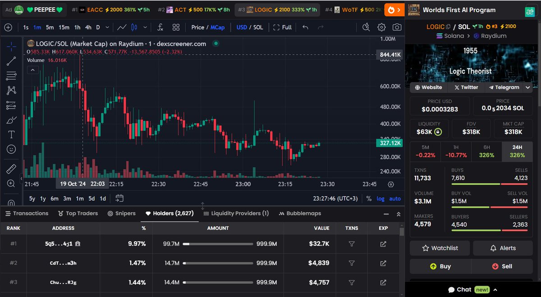Click the green Buy button
Image resolution: width=541 pixels, height=297 pixels.
coord(440,266)
